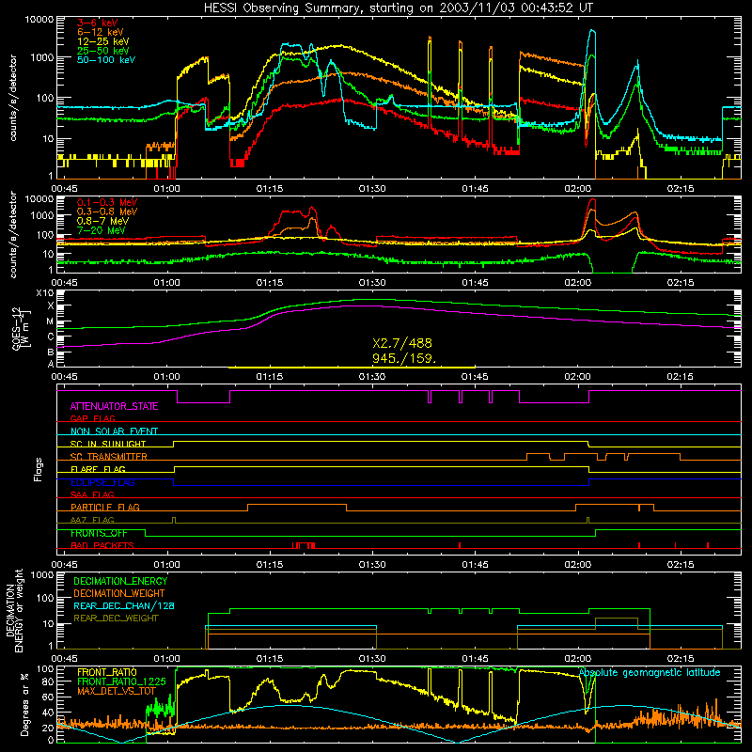The height and width of the screenshot is (752, 752).
Task: Select the PARTICLE_FLAG label
Action: point(105,508)
